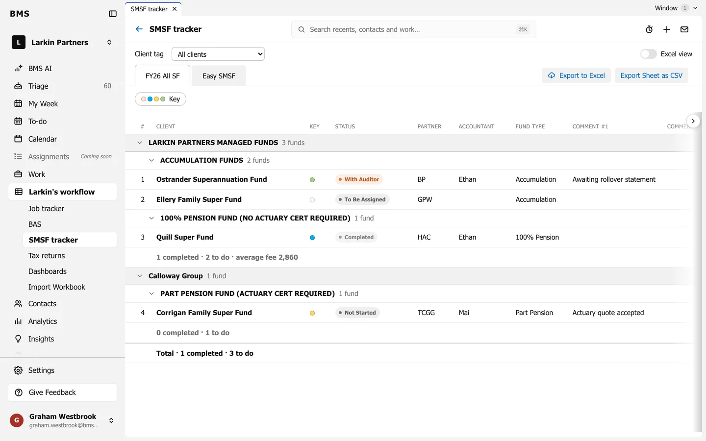Collapse the Calloway Group section
The height and width of the screenshot is (441, 706).
click(140, 276)
